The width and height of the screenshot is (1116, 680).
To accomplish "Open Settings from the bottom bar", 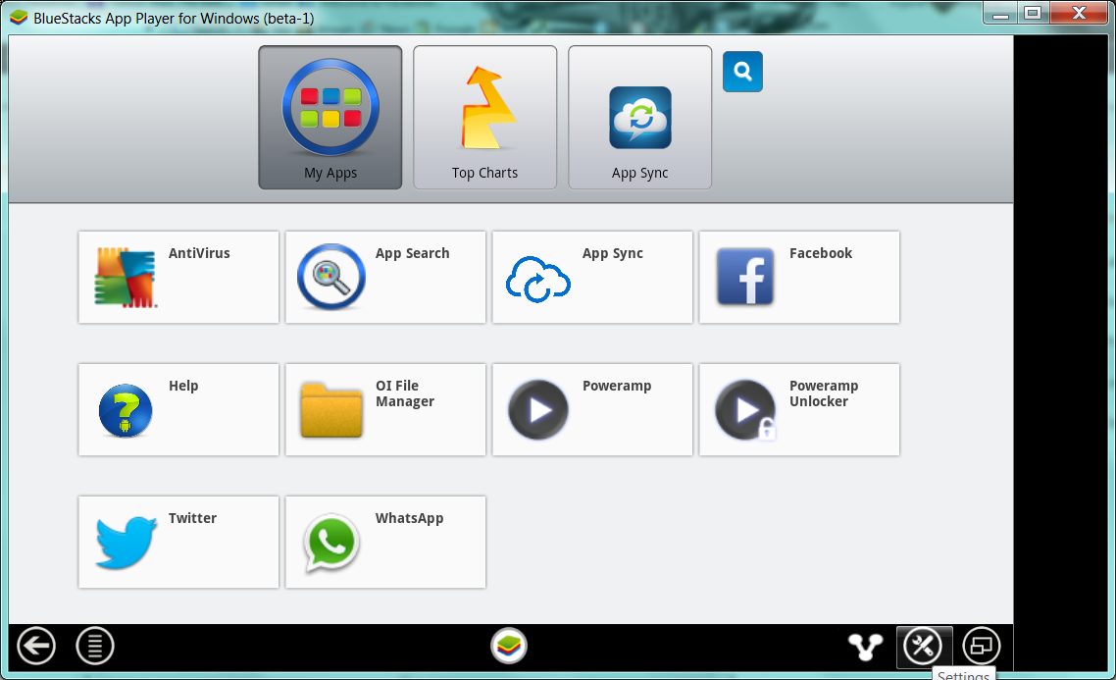I will coord(924,647).
